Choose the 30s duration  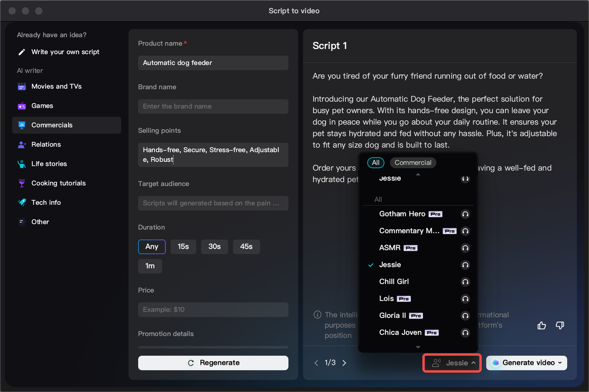214,246
